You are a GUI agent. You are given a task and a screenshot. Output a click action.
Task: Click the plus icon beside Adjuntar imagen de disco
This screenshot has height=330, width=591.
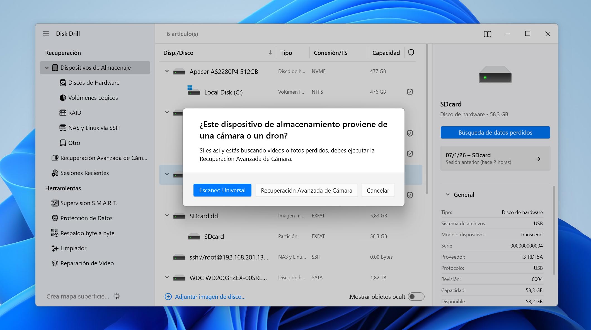point(168,297)
